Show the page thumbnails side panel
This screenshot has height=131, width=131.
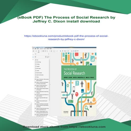click(x=33, y=55)
